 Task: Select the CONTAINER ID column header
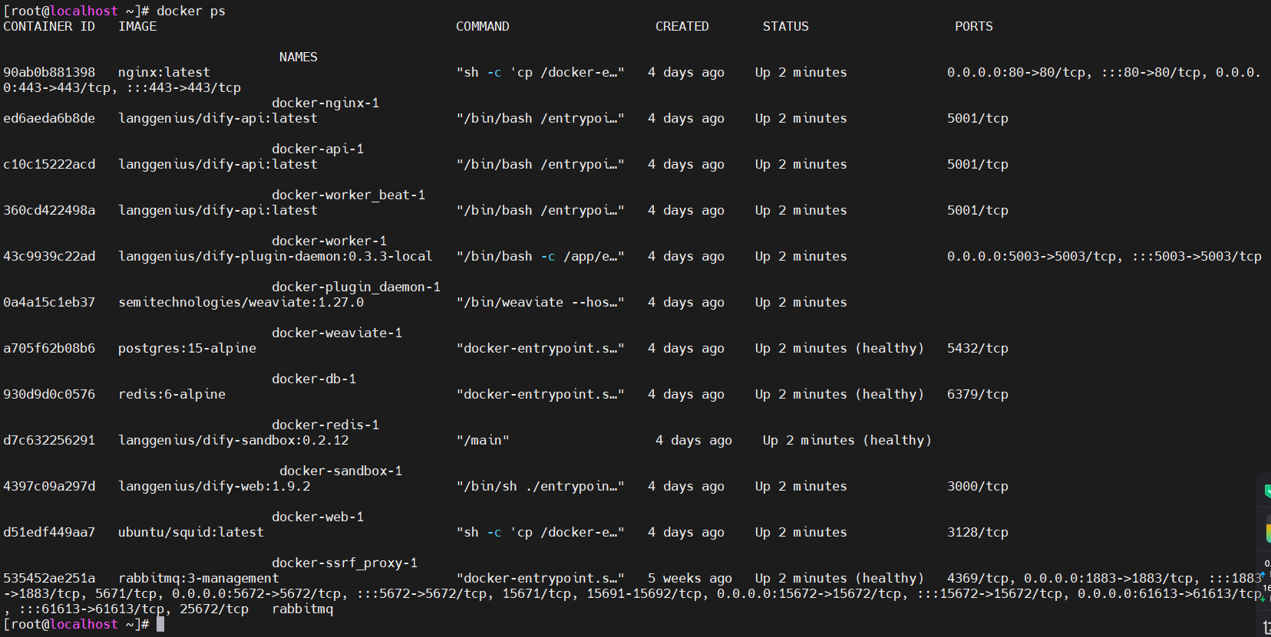tap(49, 26)
